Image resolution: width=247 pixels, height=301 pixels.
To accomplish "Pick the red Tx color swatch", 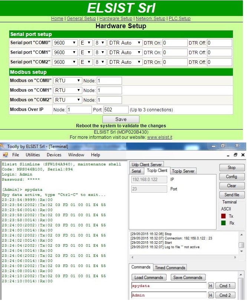I will click(223, 216).
